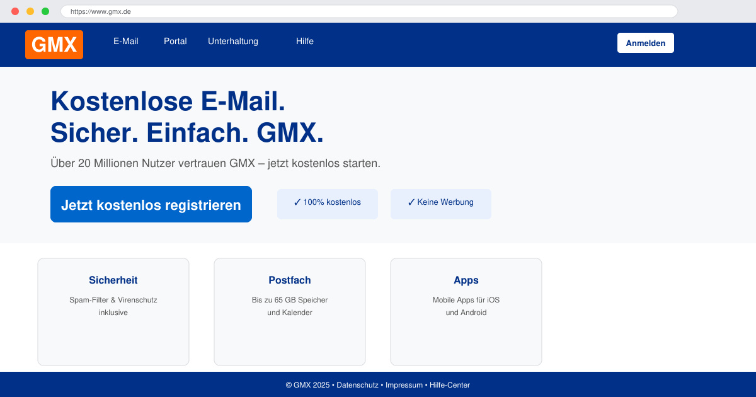This screenshot has width=756, height=397.
Task: Click Jetzt kostenlos registrieren button
Action: coord(151,204)
